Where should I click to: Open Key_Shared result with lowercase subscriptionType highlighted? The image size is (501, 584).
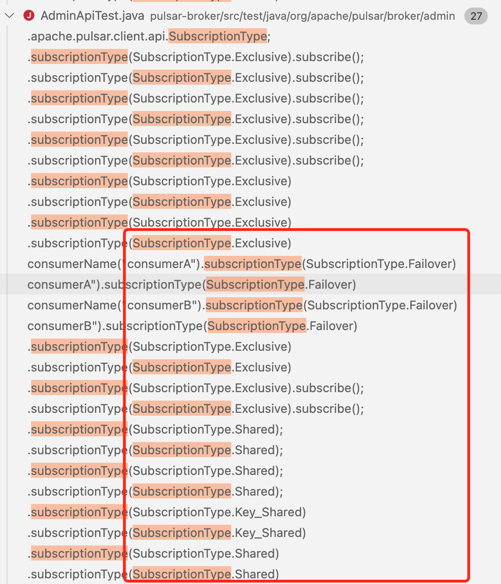tap(167, 512)
